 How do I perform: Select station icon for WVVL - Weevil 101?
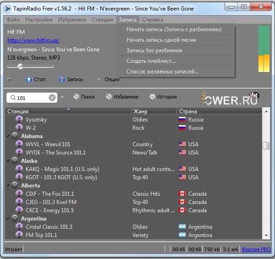[x=19, y=144]
